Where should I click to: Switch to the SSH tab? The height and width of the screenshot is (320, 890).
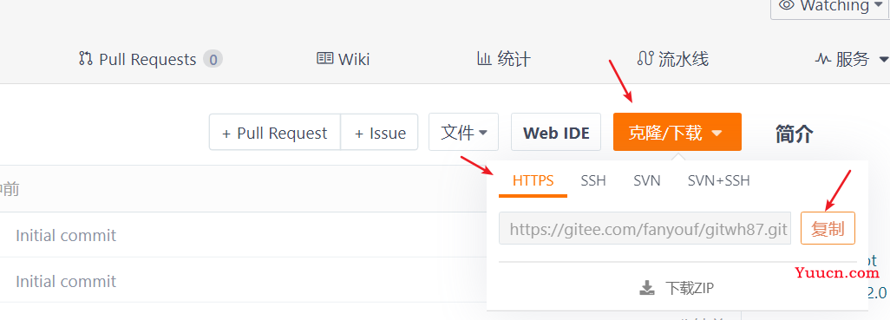click(x=593, y=181)
